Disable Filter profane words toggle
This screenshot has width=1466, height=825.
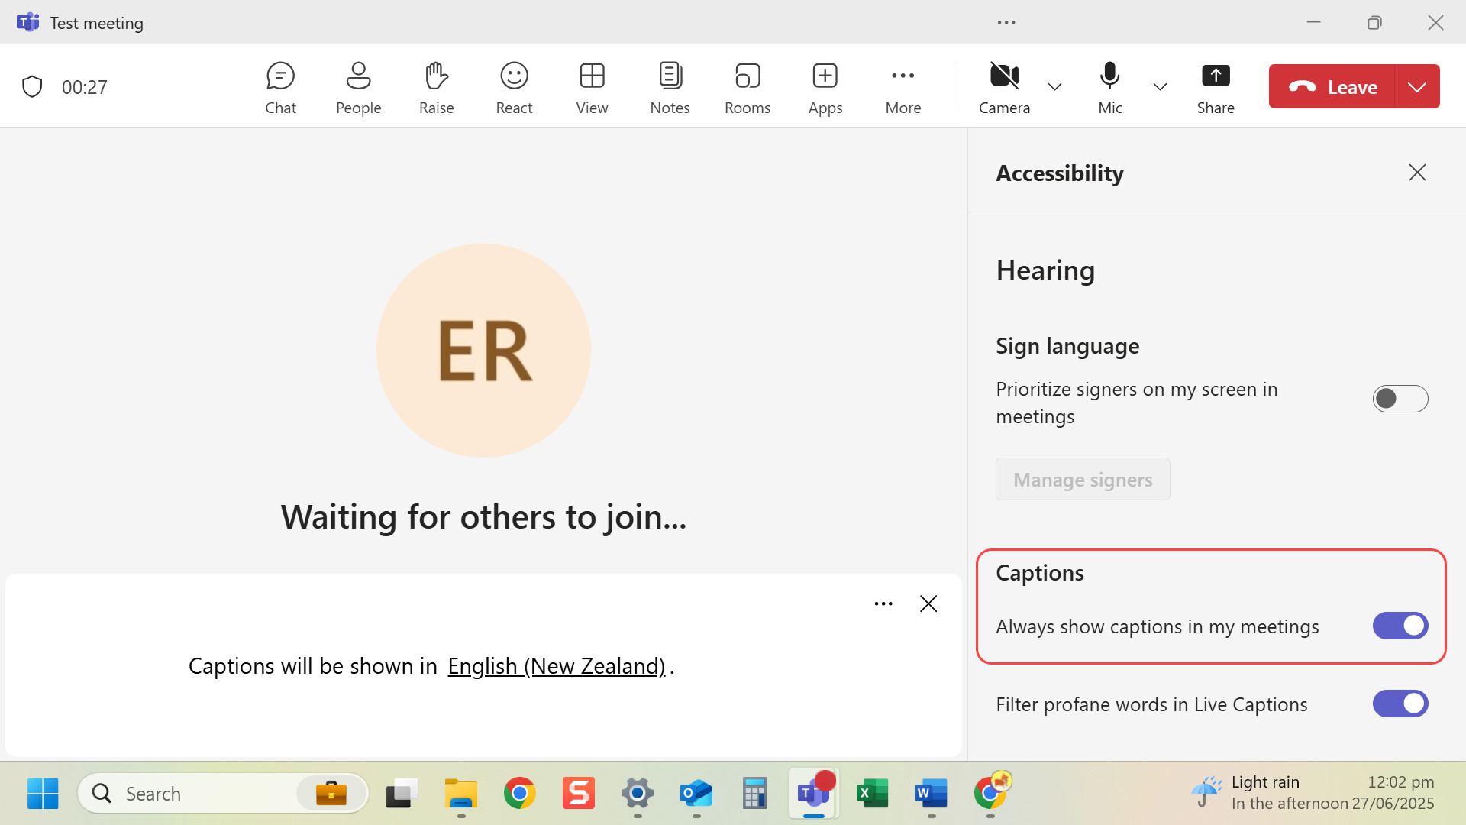point(1400,704)
